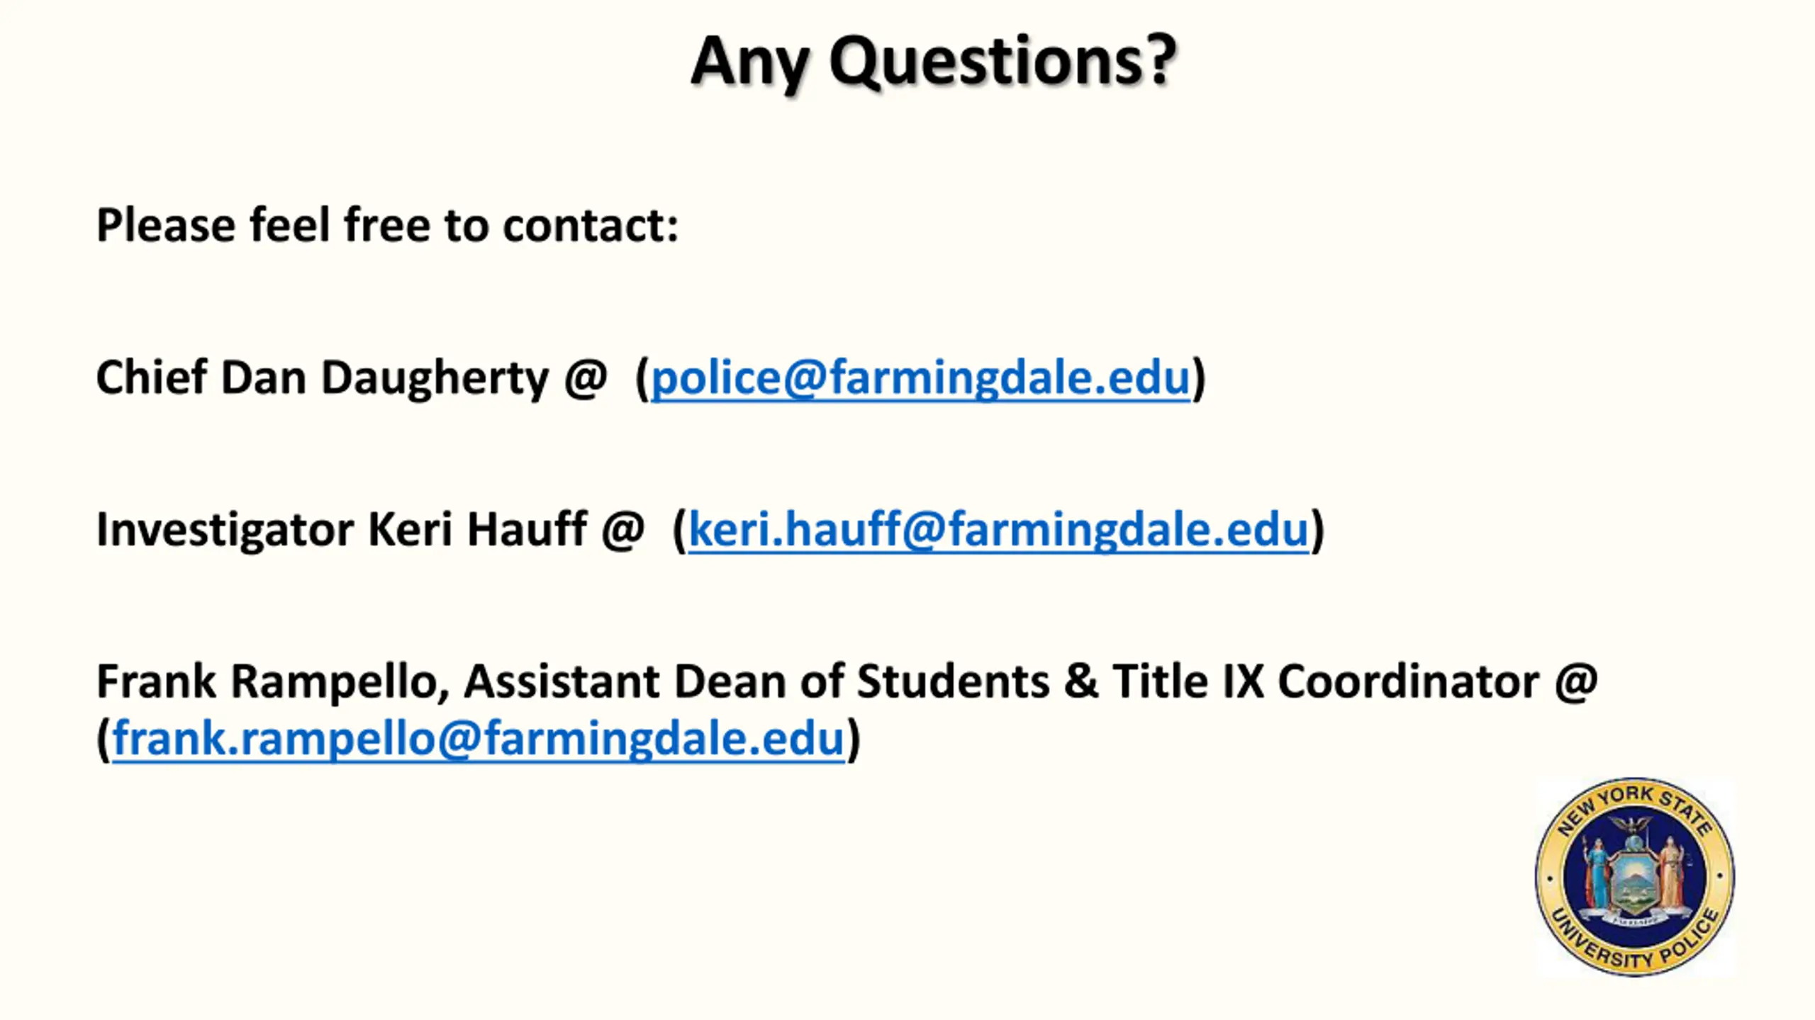Screen dimensions: 1815x1020
Task: Select the "Any Questions?" slide title
Action: point(932,62)
